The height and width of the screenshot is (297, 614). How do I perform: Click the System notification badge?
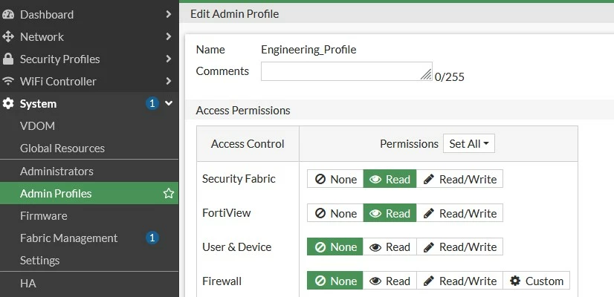click(152, 104)
